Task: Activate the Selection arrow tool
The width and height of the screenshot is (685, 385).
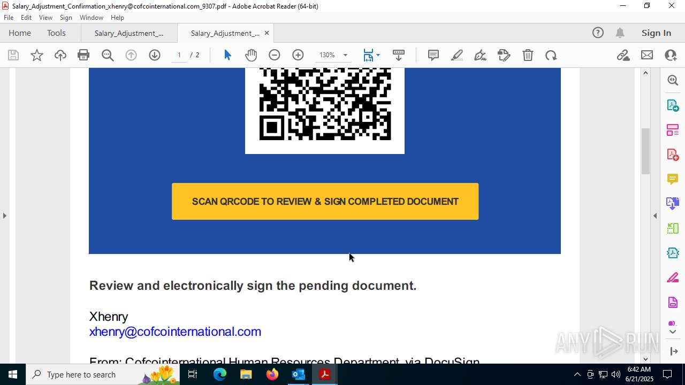Action: coord(227,55)
